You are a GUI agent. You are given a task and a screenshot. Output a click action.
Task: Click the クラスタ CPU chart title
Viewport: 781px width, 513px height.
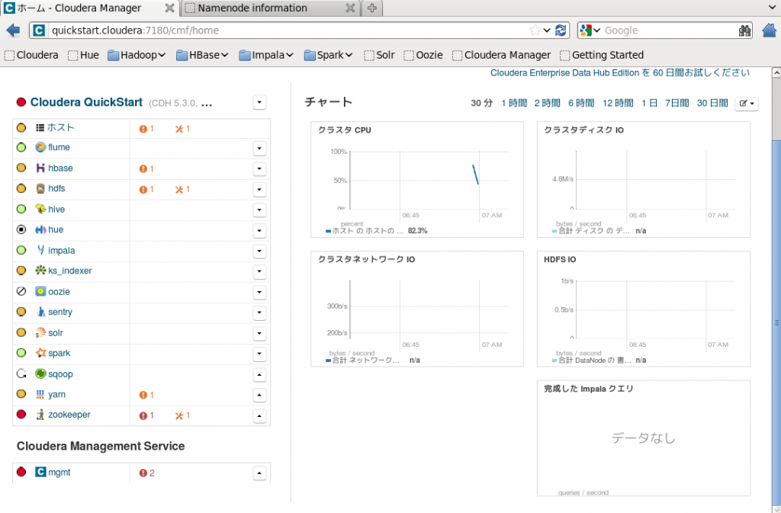(344, 130)
